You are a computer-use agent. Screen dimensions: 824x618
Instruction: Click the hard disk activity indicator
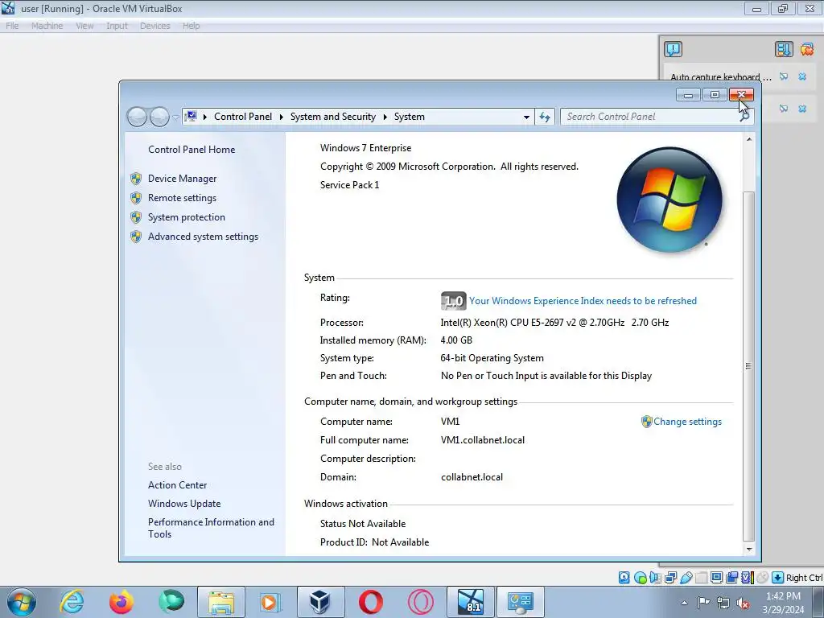pos(624,578)
